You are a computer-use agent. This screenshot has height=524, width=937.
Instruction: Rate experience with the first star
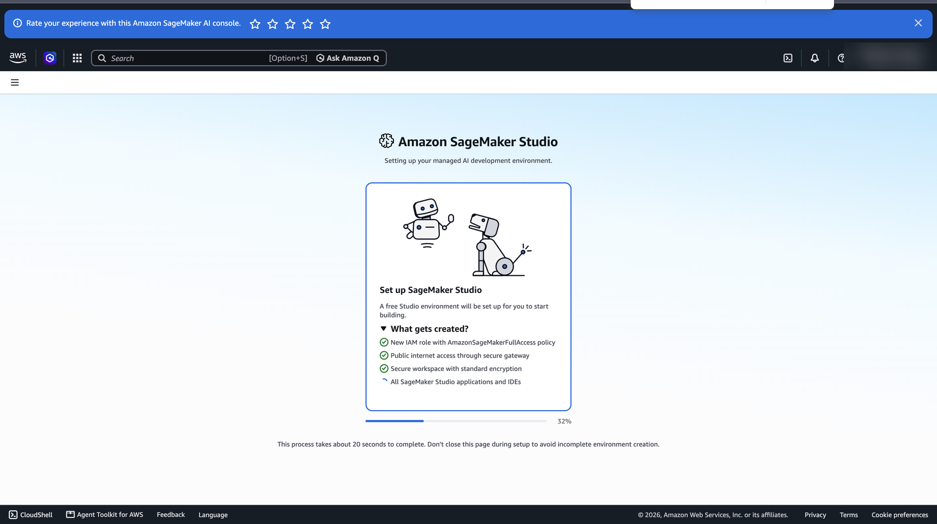tap(255, 23)
